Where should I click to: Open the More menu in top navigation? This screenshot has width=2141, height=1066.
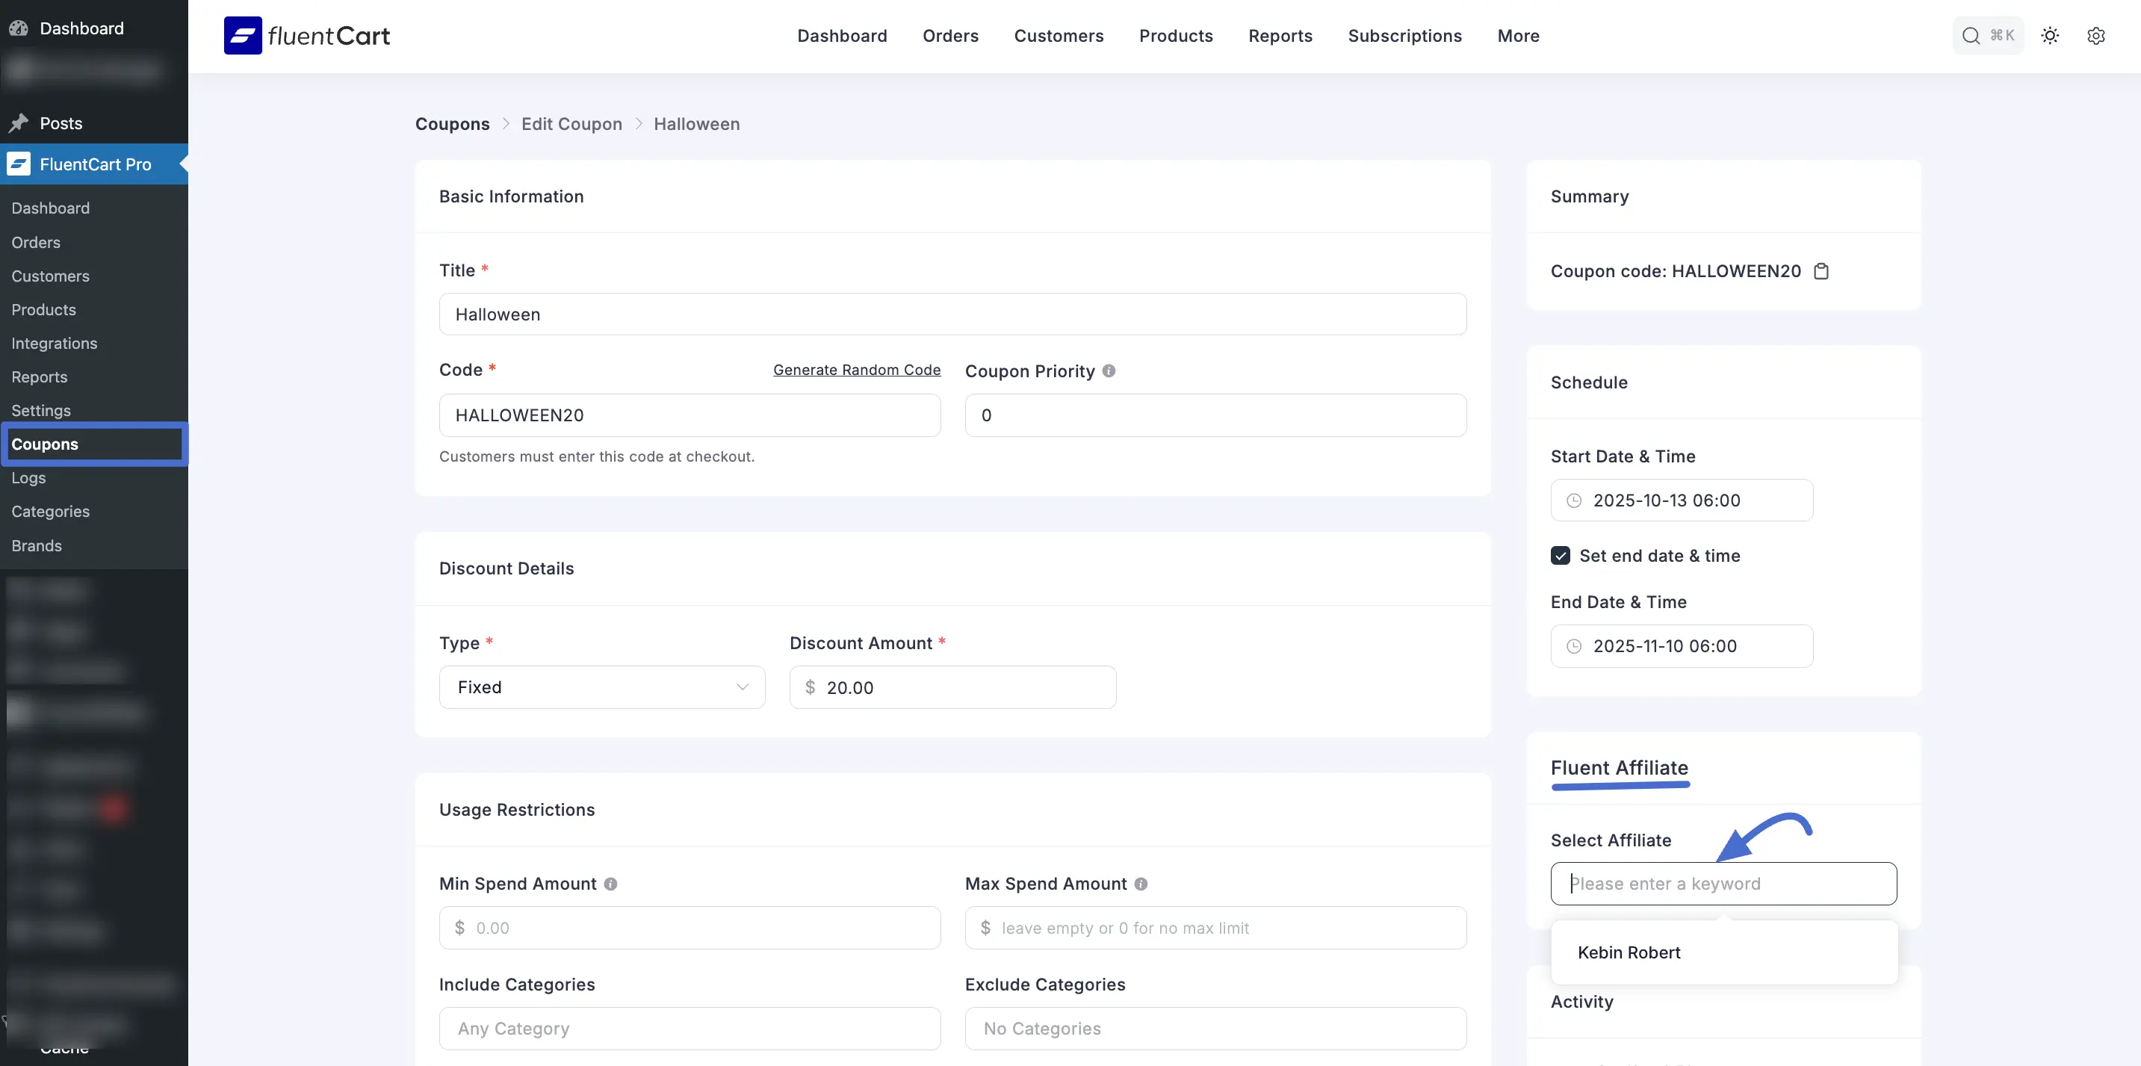(x=1518, y=36)
